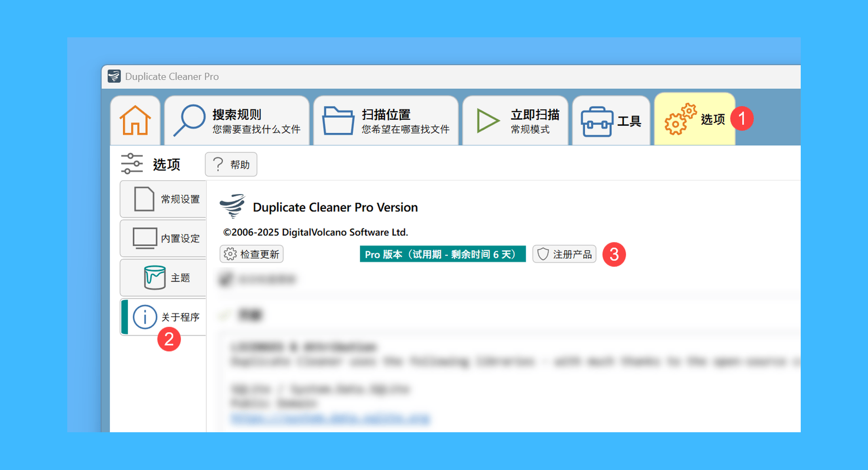The image size is (868, 470).
Task: Click the tornado logo beside version heading
Action: (x=233, y=206)
